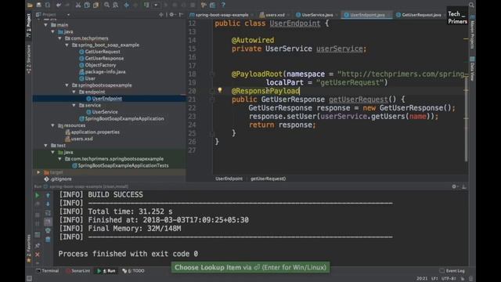Click the Build project icon

[146, 5]
